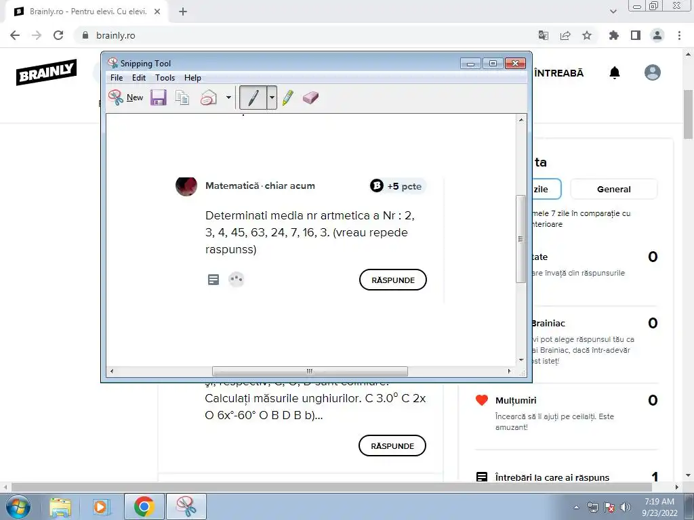
Task: Switch to Chrome in the taskbar
Action: click(144, 506)
